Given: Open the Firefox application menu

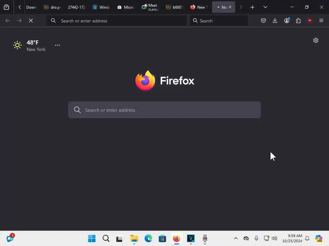Looking at the screenshot, I should (x=321, y=20).
